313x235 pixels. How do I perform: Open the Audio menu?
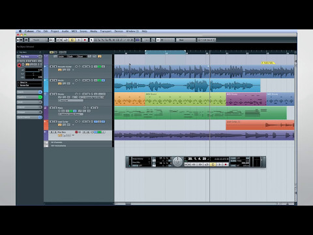[65, 31]
